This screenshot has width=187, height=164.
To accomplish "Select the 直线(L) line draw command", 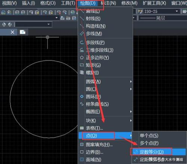I will coord(105,11).
